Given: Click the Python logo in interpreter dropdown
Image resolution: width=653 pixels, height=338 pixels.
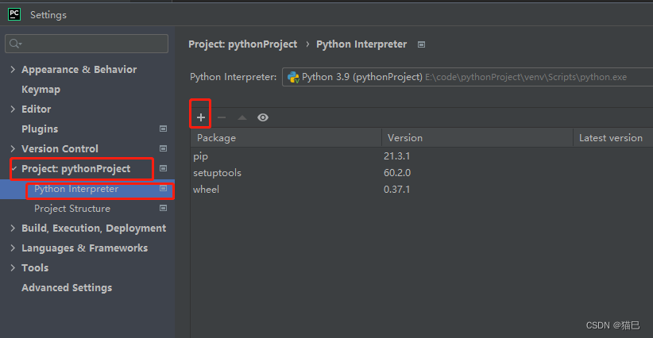Looking at the screenshot, I should (x=293, y=77).
